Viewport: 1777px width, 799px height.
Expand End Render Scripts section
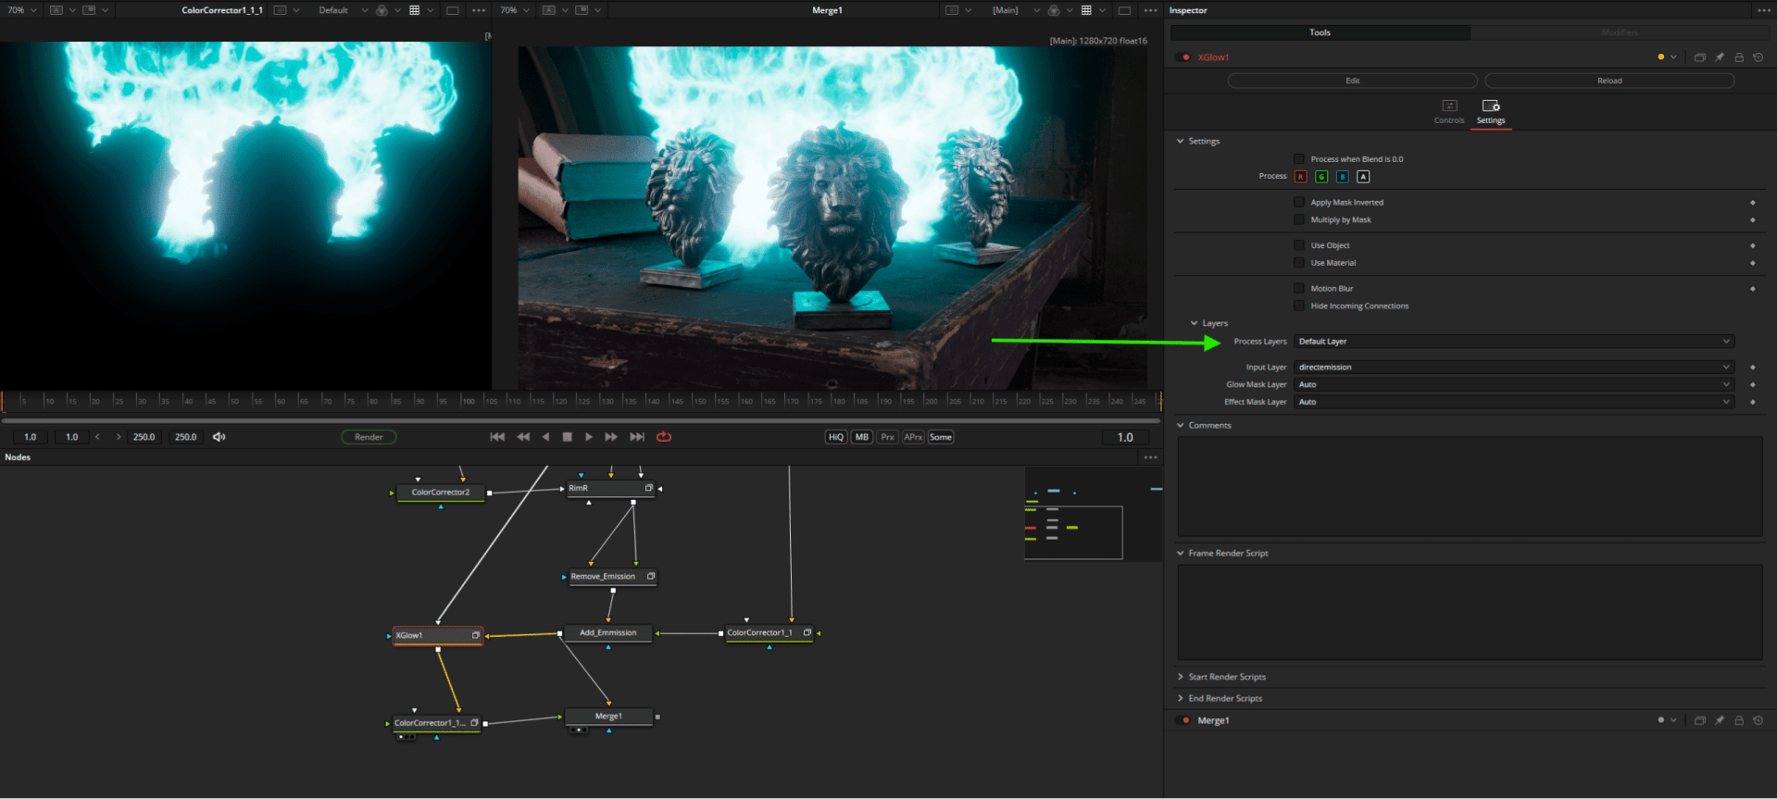(1181, 699)
